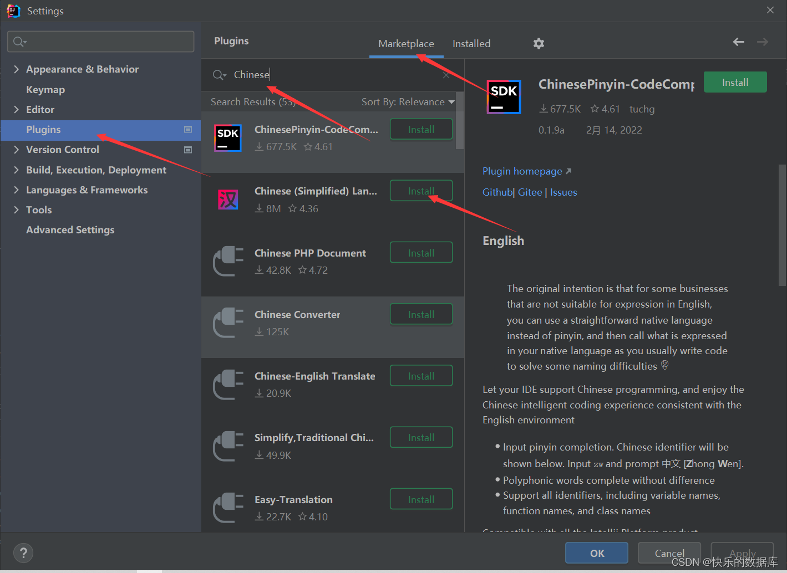This screenshot has width=787, height=573.
Task: Expand the Tools section
Action: [16, 209]
